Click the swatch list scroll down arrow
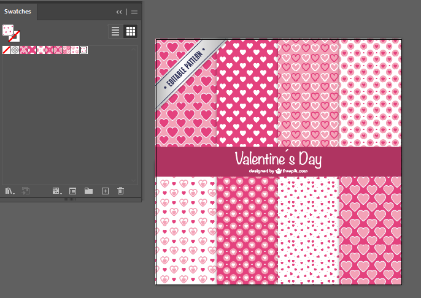421x298 pixels. tap(134, 181)
